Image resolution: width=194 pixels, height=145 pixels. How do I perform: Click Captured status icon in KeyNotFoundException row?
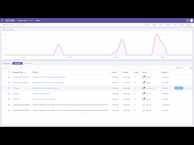coord(143,77)
